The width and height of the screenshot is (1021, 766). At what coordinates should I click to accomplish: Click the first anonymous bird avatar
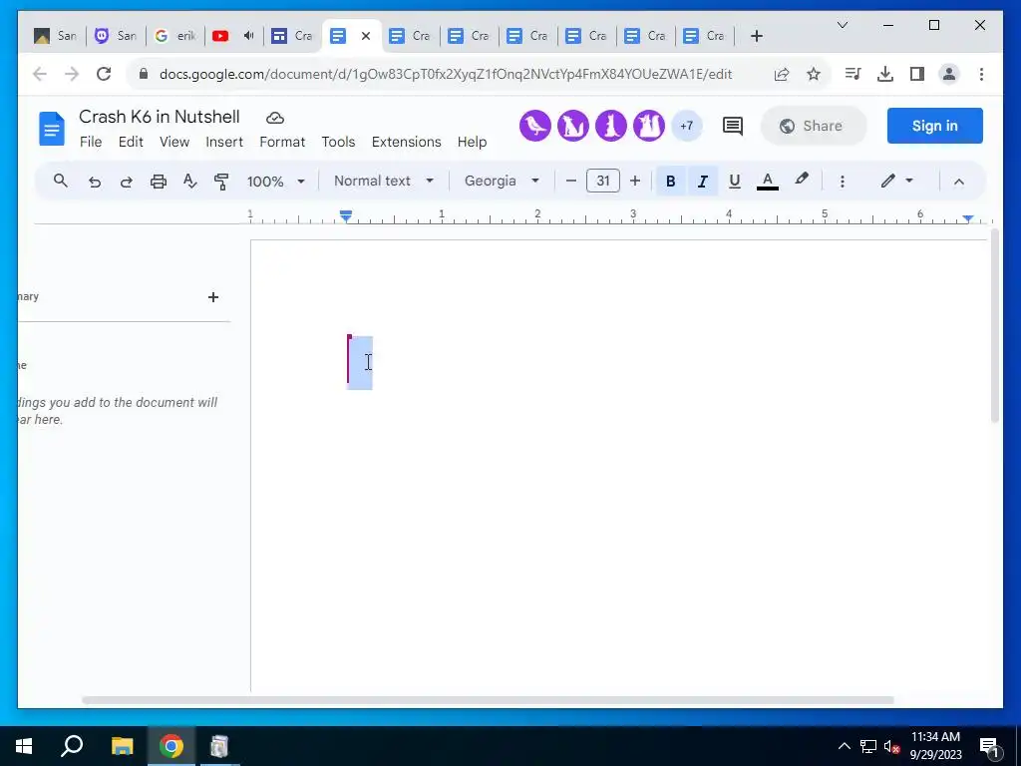point(535,126)
